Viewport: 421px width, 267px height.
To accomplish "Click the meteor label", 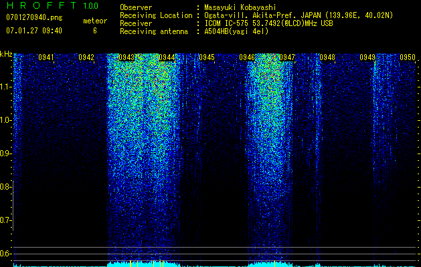I will point(95,21).
